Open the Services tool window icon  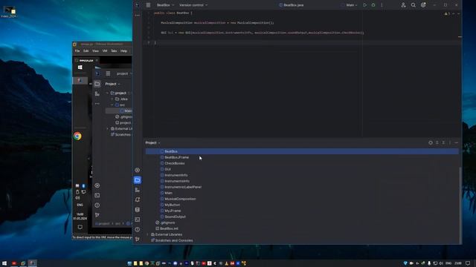pos(138,170)
